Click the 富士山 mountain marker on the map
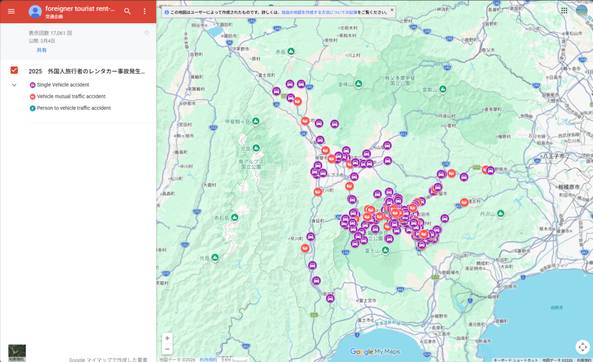Image resolution: width=593 pixels, height=362 pixels. pos(385,250)
